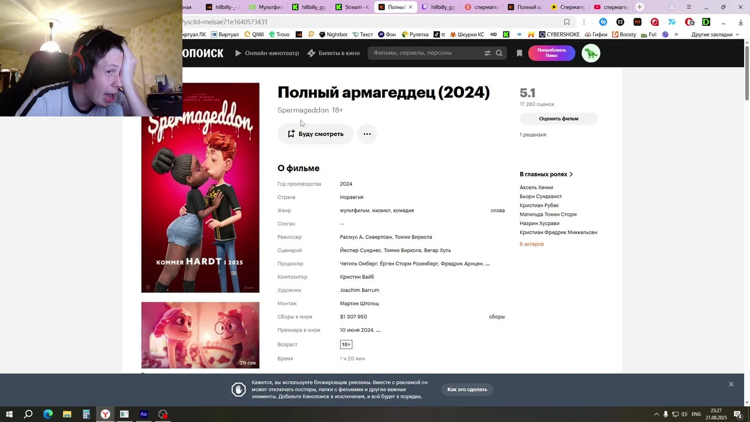Play the 29 сек trailer thumbnail
This screenshot has width=750, height=422.
point(200,335)
